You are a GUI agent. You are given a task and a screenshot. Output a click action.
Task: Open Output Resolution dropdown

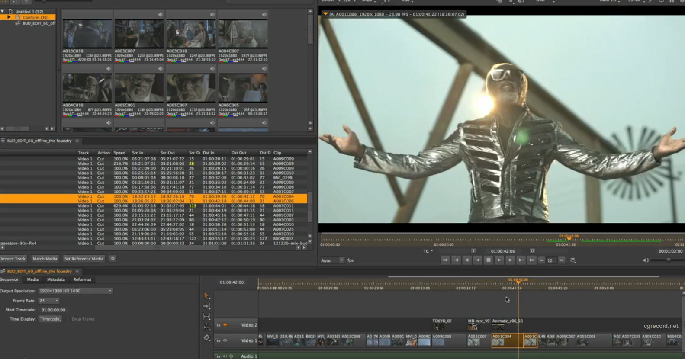click(75, 291)
